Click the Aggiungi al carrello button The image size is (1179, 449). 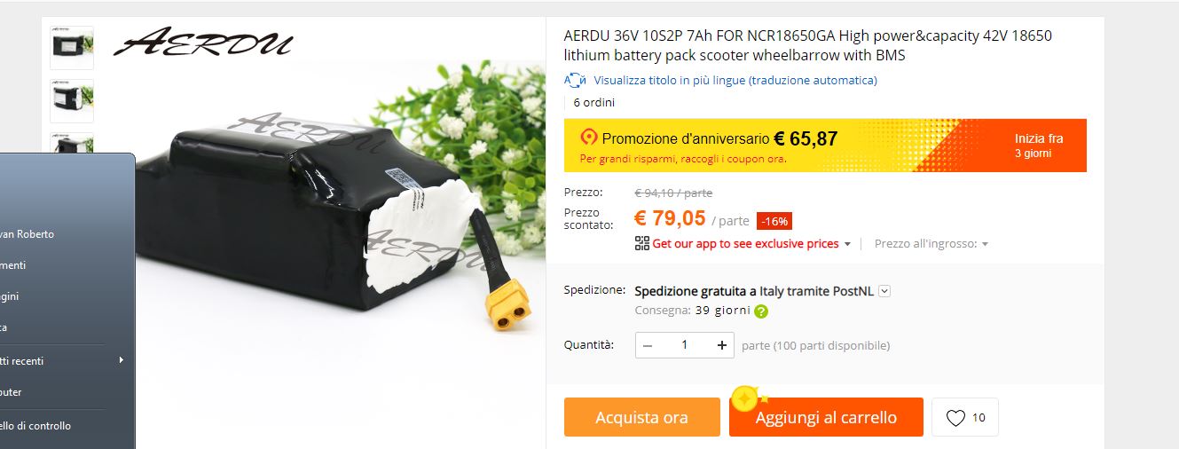click(826, 417)
